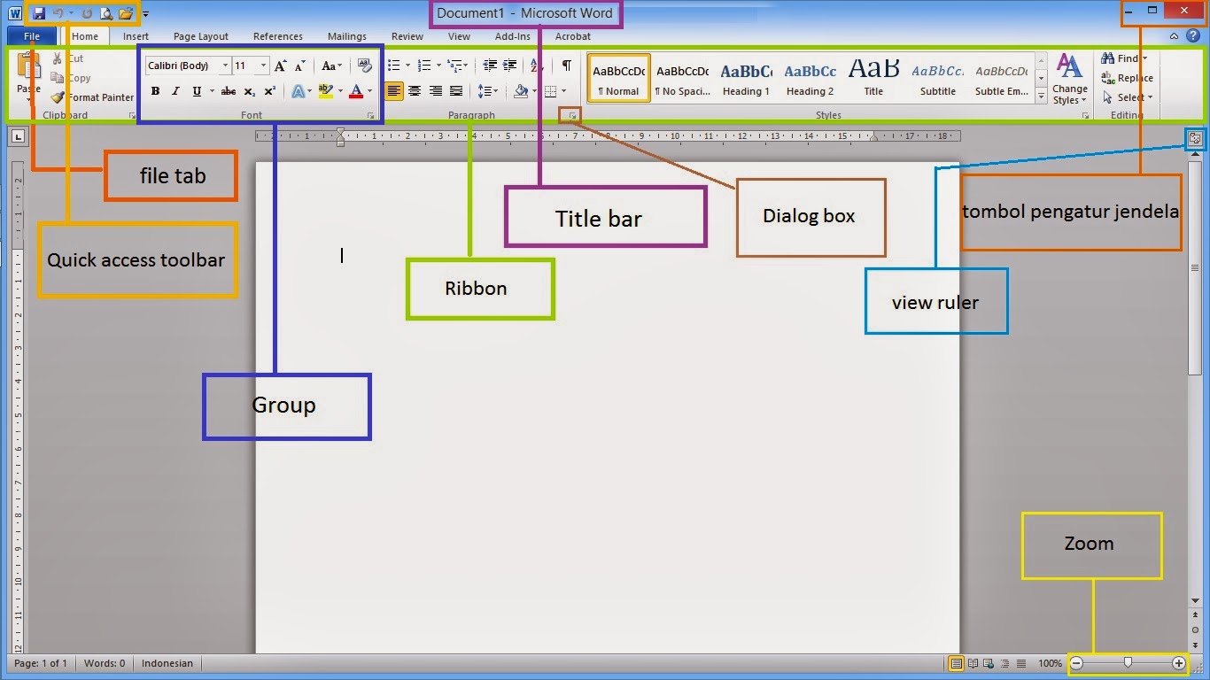Increase paragraph indent
Viewport: 1210px width, 680px height.
click(510, 66)
